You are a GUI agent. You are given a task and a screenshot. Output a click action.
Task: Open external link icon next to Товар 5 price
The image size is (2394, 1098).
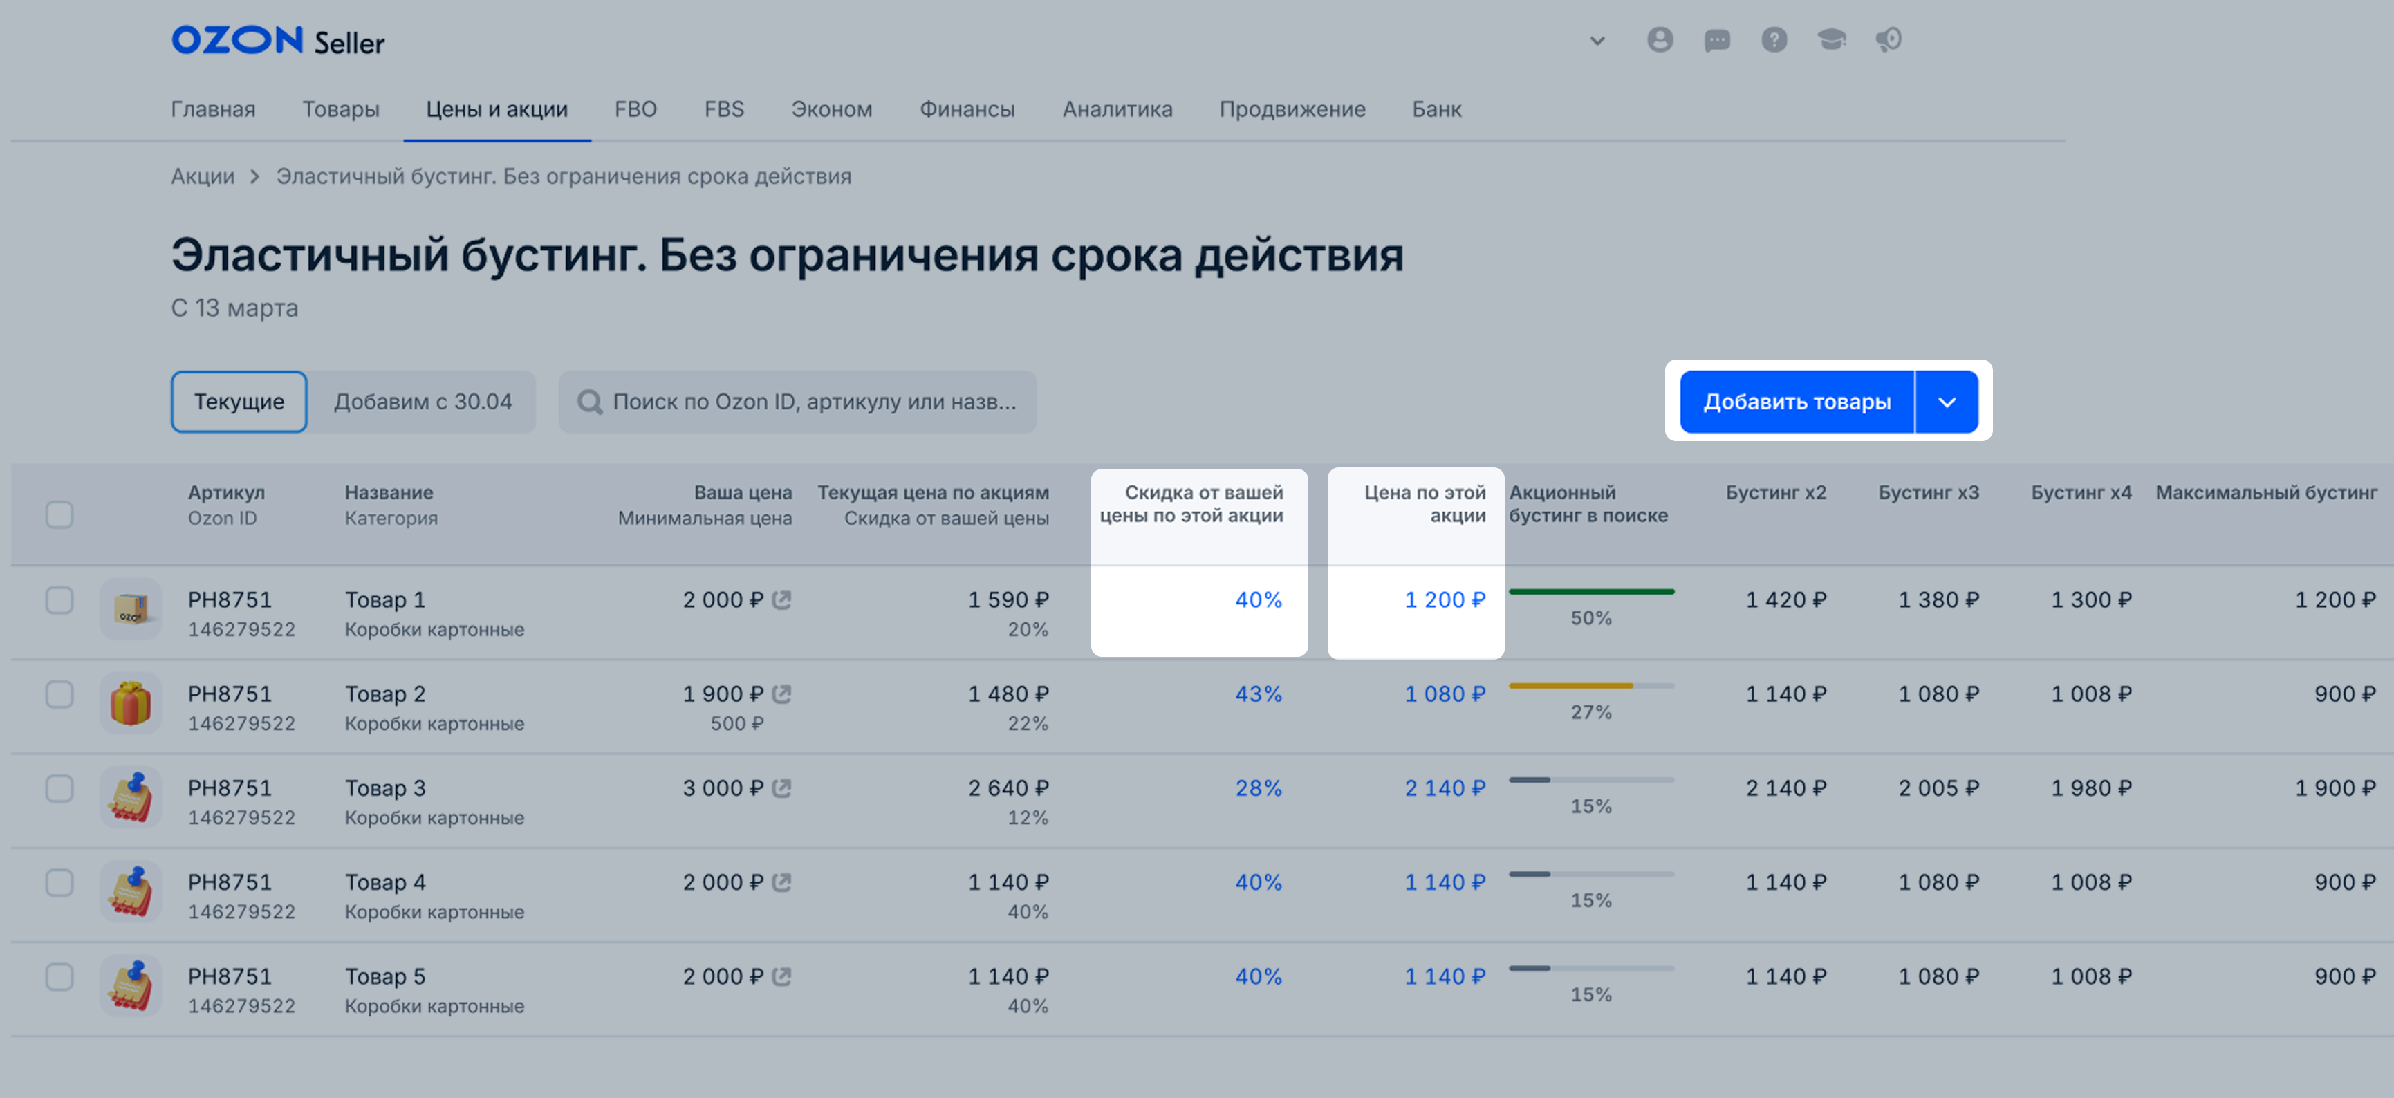pos(783,976)
